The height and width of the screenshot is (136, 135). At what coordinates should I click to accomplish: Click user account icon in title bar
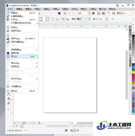117,5
